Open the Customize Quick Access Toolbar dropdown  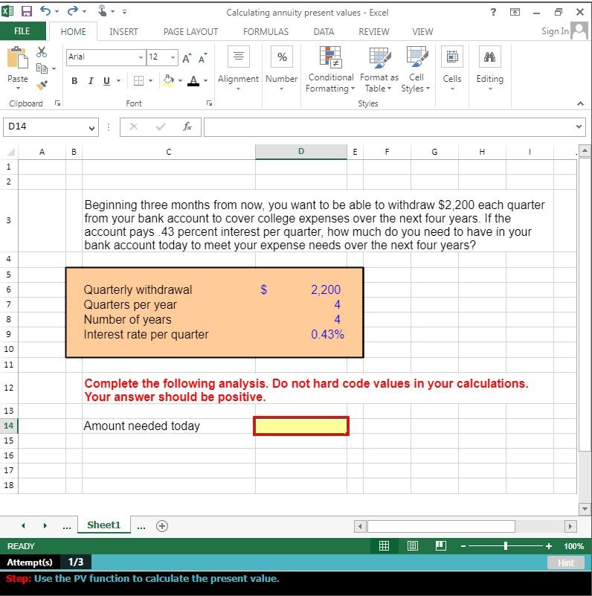pyautogui.click(x=124, y=12)
